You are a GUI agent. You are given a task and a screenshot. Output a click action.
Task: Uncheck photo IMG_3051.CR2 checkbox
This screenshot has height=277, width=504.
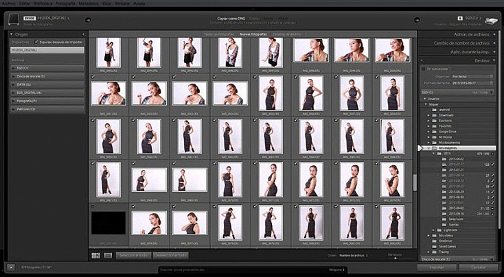(93, 77)
